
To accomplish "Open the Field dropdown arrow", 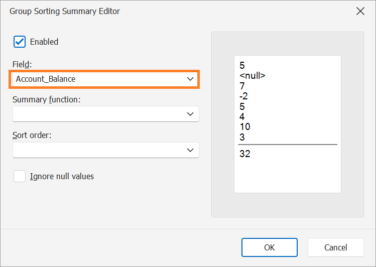I will tap(190, 79).
